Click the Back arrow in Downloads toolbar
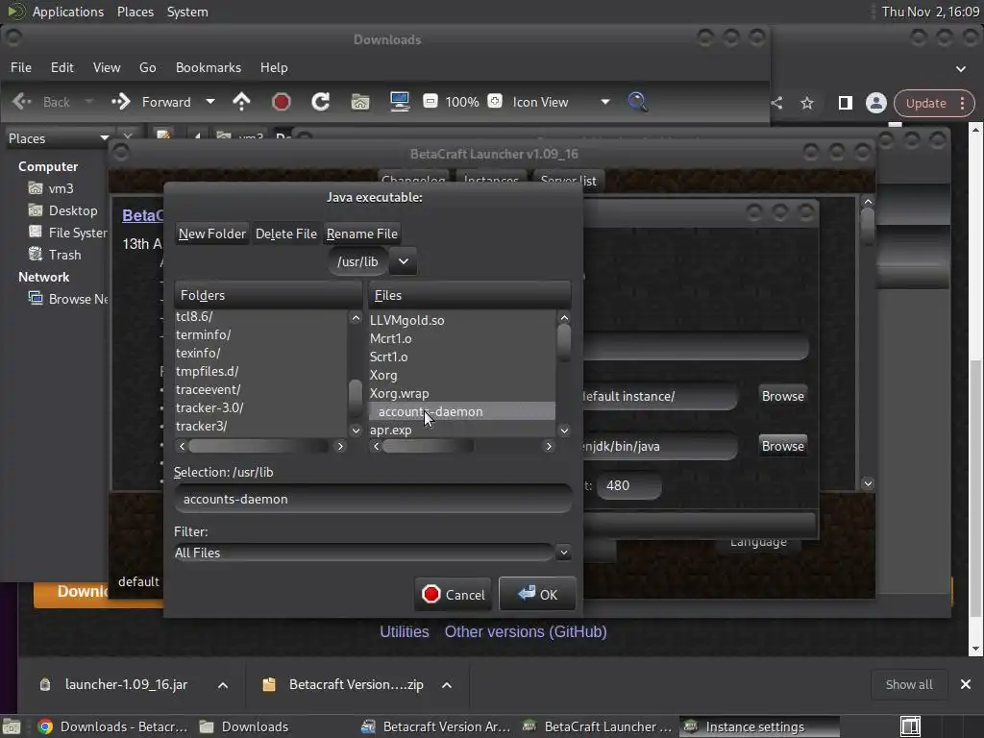 [x=21, y=102]
